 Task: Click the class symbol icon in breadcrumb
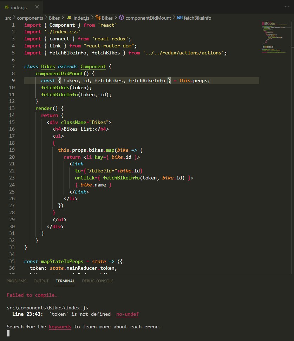pos(98,18)
